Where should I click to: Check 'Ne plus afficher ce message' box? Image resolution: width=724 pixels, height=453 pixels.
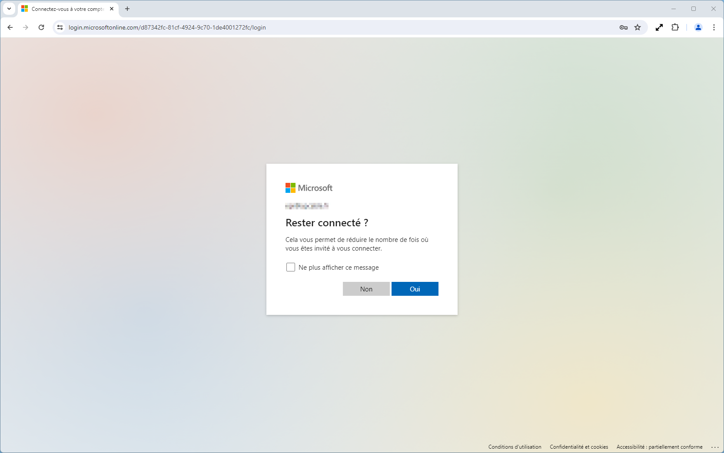tap(291, 267)
